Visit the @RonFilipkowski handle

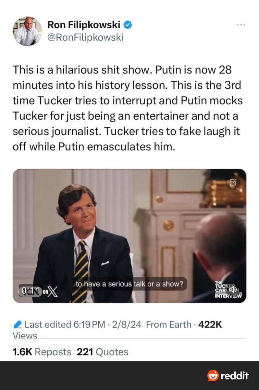click(85, 37)
